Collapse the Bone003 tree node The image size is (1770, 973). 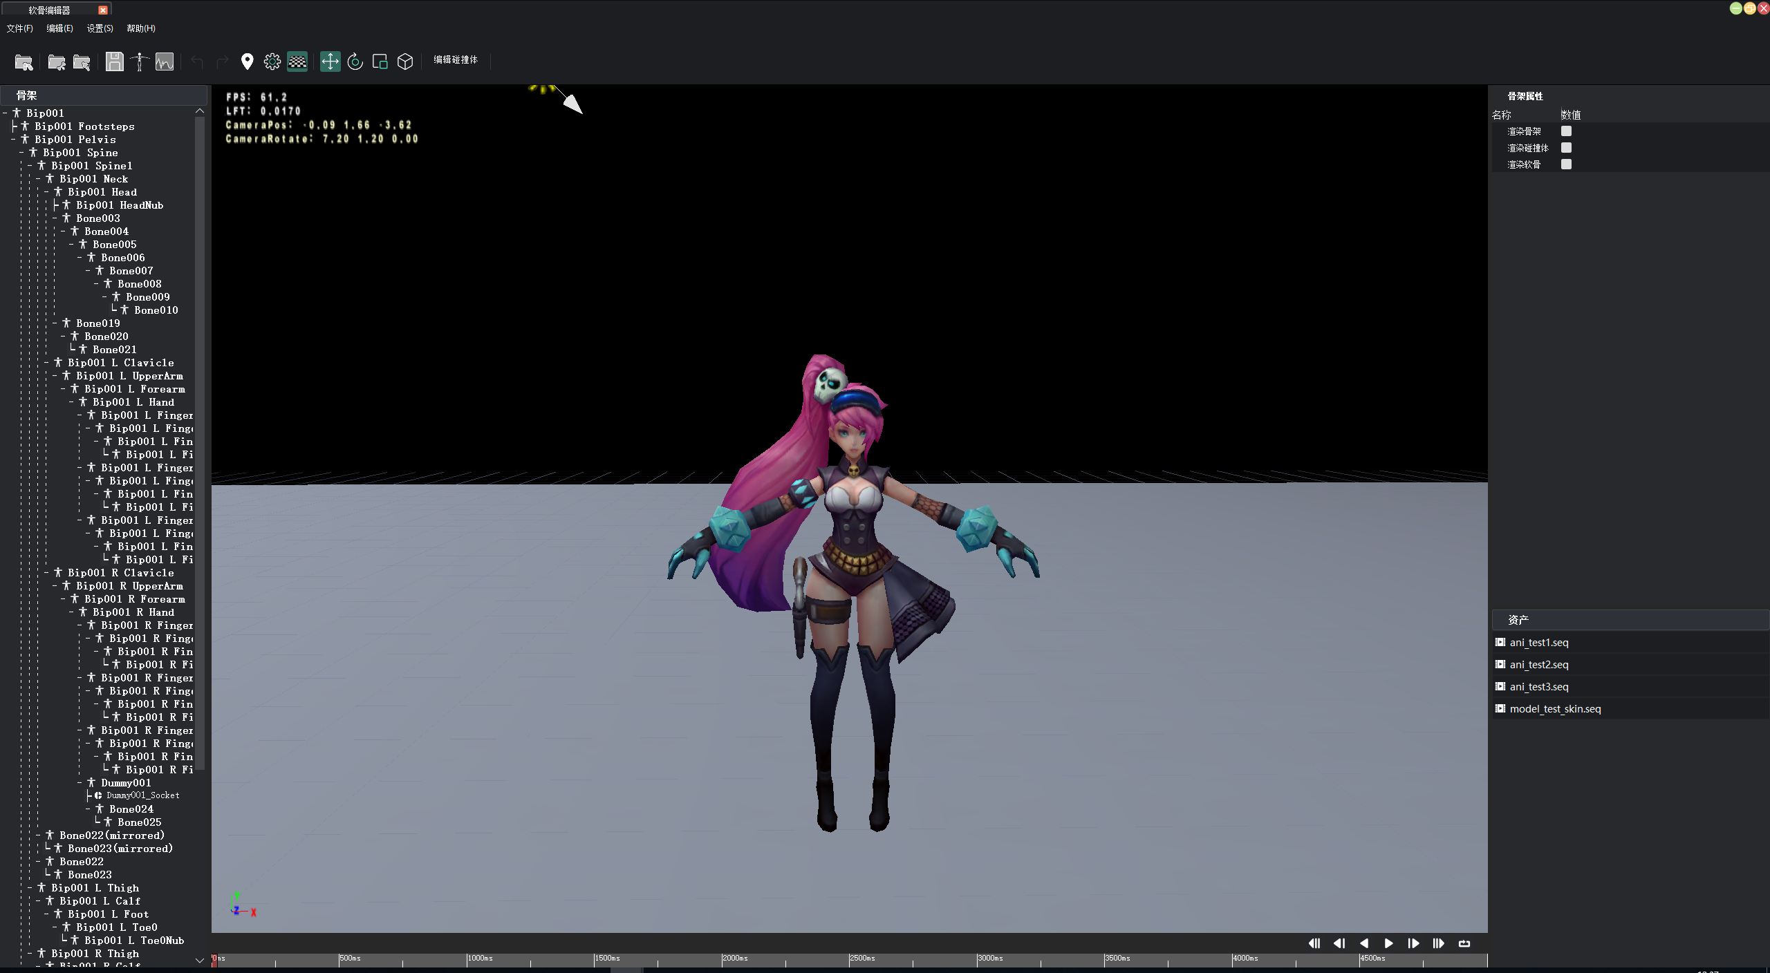[x=55, y=218]
